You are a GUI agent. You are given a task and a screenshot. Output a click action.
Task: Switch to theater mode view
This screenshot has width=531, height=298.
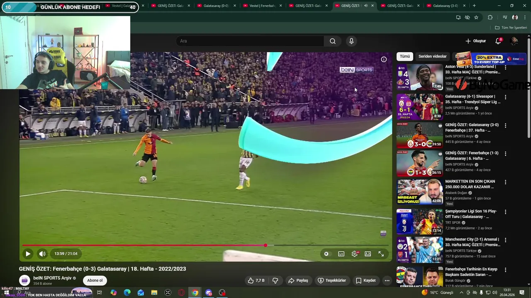(x=368, y=254)
